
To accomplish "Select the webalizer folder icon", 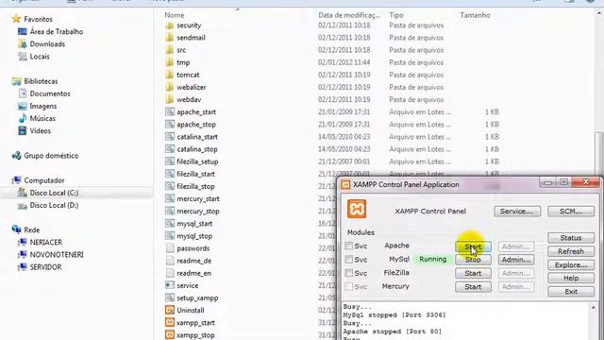I will click(170, 87).
